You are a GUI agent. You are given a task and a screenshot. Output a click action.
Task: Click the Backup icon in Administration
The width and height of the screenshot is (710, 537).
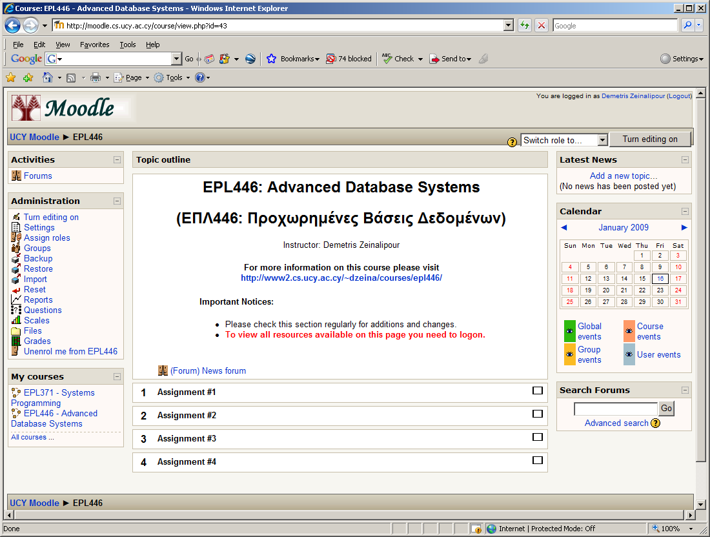(16, 258)
